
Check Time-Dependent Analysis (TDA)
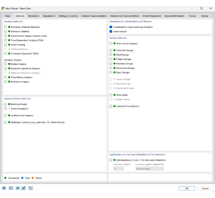[5, 40]
